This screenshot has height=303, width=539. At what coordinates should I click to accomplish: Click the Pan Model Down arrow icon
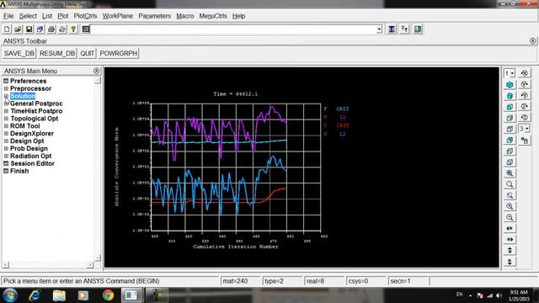point(510,262)
